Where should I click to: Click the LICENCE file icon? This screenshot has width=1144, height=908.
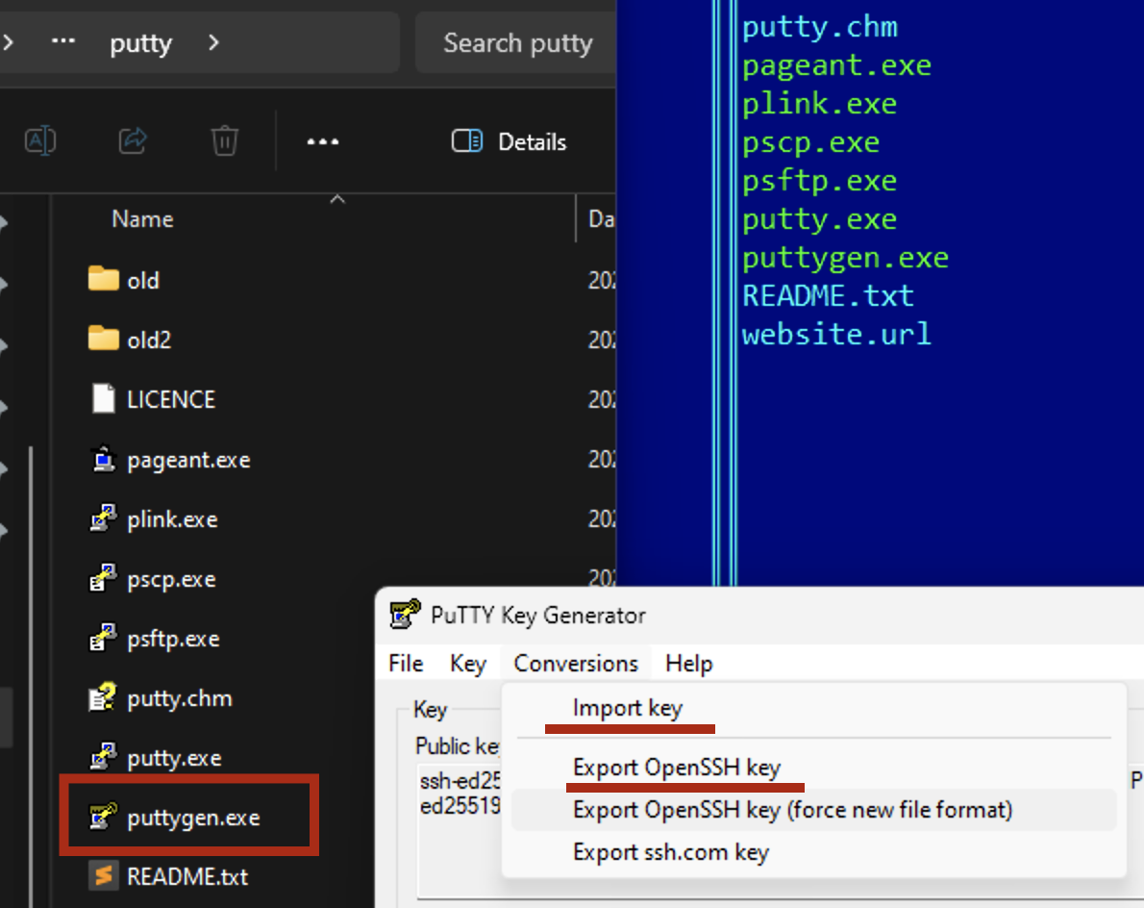(x=103, y=399)
